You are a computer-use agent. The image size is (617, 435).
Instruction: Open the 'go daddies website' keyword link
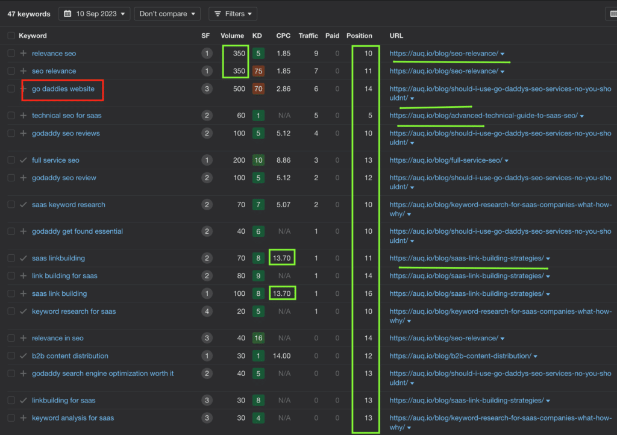click(63, 89)
